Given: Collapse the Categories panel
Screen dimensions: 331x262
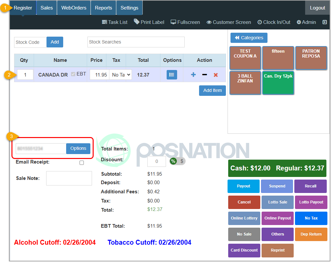Looking at the screenshot, I should (248, 38).
